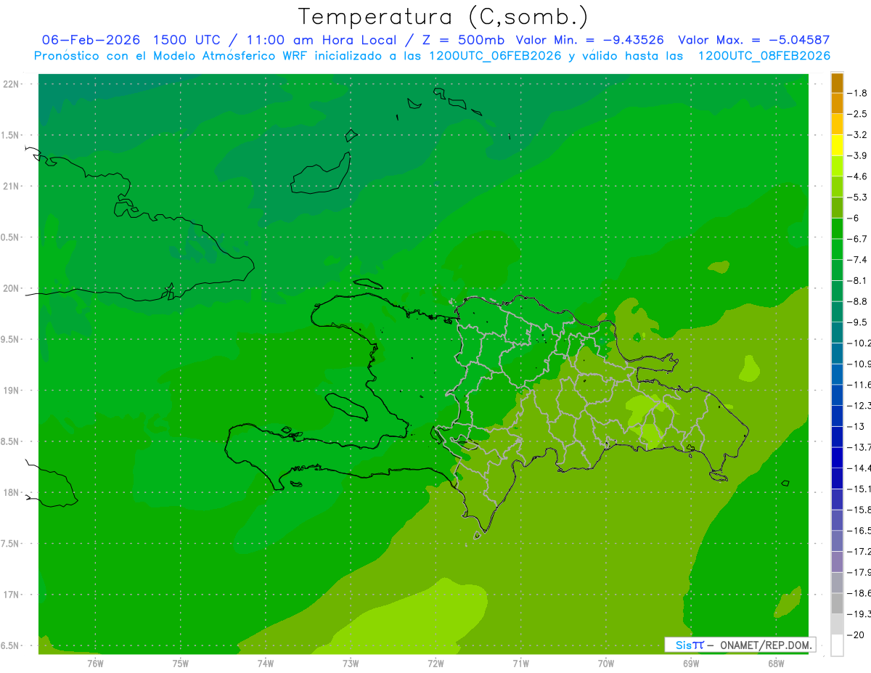The width and height of the screenshot is (871, 673).
Task: Pick the yellow swatch between -3.2 and -3.9
Action: click(837, 145)
